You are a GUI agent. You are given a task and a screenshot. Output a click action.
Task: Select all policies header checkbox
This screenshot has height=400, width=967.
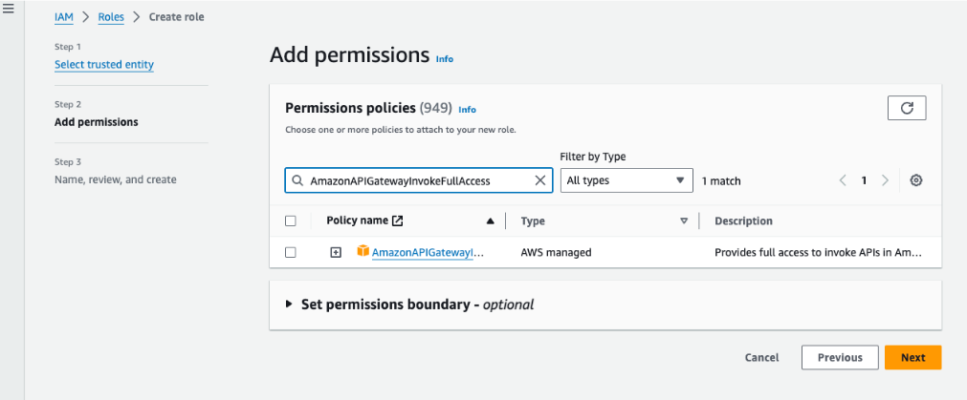pyautogui.click(x=291, y=221)
